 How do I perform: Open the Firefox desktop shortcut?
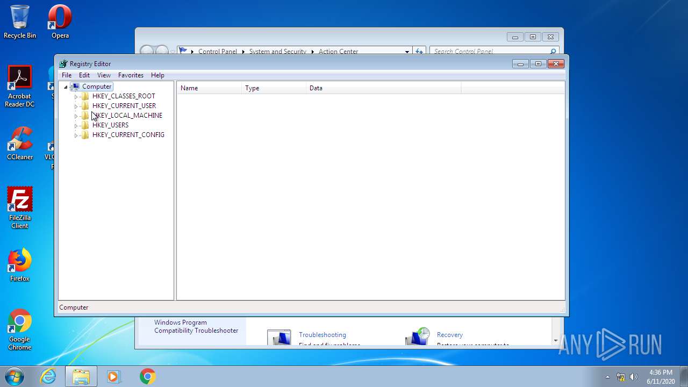tap(20, 265)
